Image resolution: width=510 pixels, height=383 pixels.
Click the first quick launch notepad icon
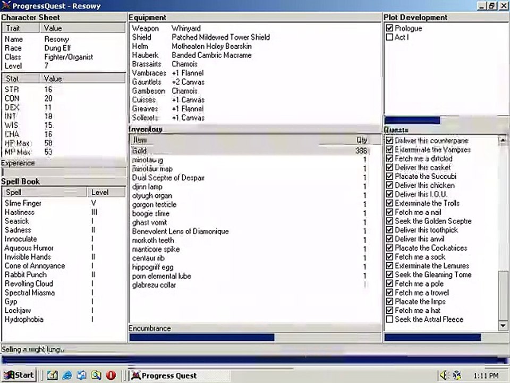click(53, 376)
